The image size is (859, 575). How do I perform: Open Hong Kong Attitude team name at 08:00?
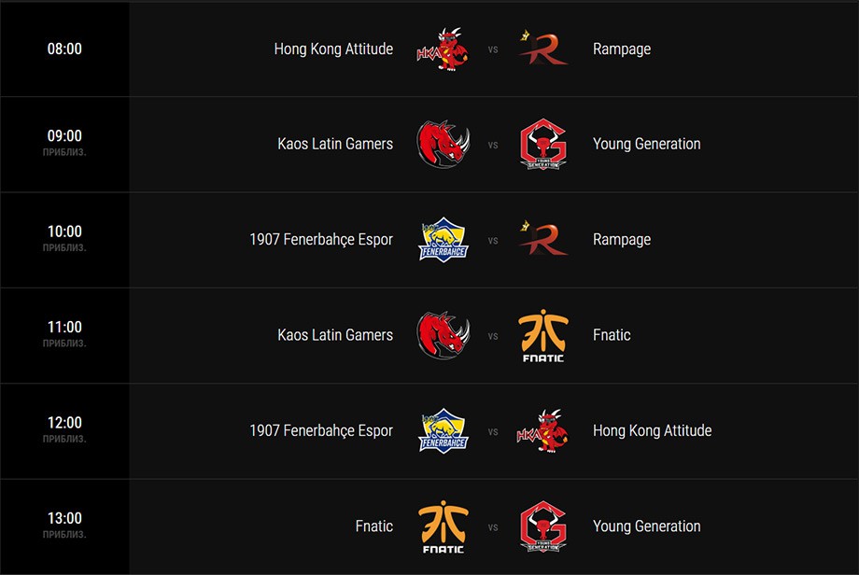[333, 49]
